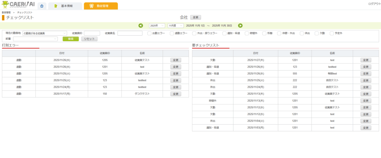
Task: Click the home icon tab
Action: [42, 6]
